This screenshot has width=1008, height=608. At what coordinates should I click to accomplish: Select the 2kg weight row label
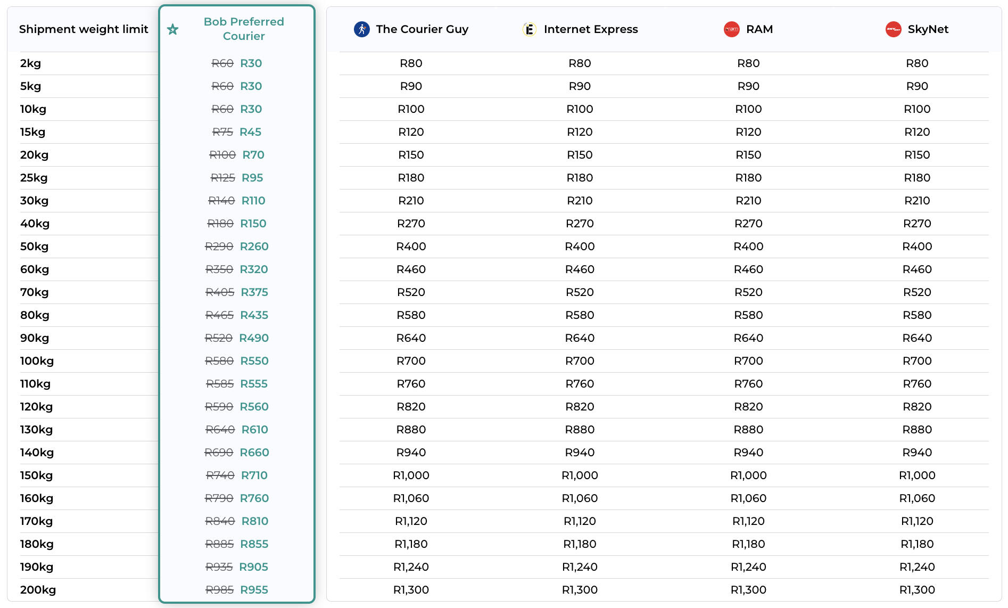pyautogui.click(x=30, y=63)
